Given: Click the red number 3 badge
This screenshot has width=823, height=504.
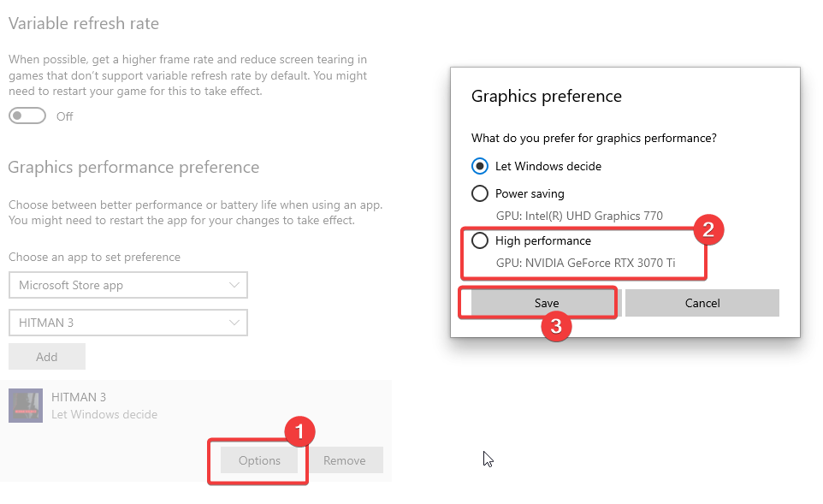Looking at the screenshot, I should click(x=556, y=326).
